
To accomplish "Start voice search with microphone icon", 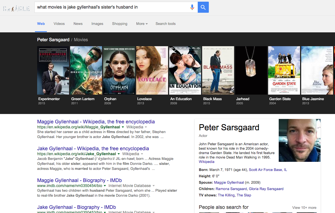I will coord(192,7).
